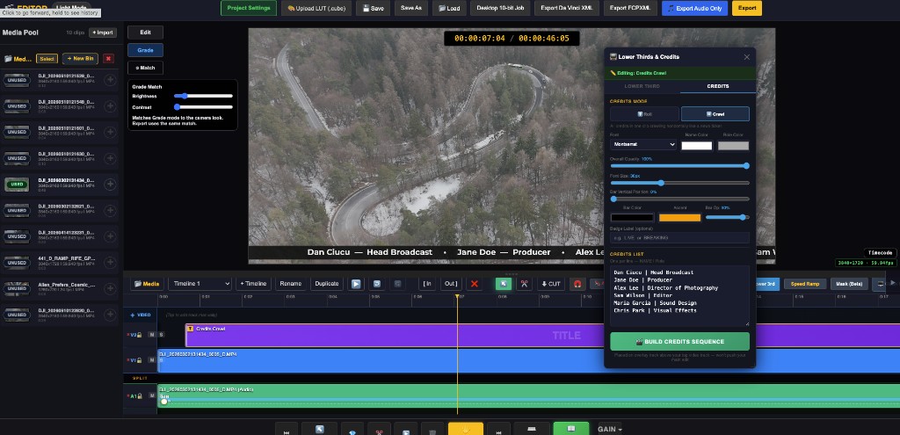Jump to start with the bottom bar skip-back icon
Image resolution: width=900 pixels, height=435 pixels.
[x=287, y=429]
